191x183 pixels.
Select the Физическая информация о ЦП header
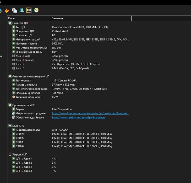pos(31,76)
